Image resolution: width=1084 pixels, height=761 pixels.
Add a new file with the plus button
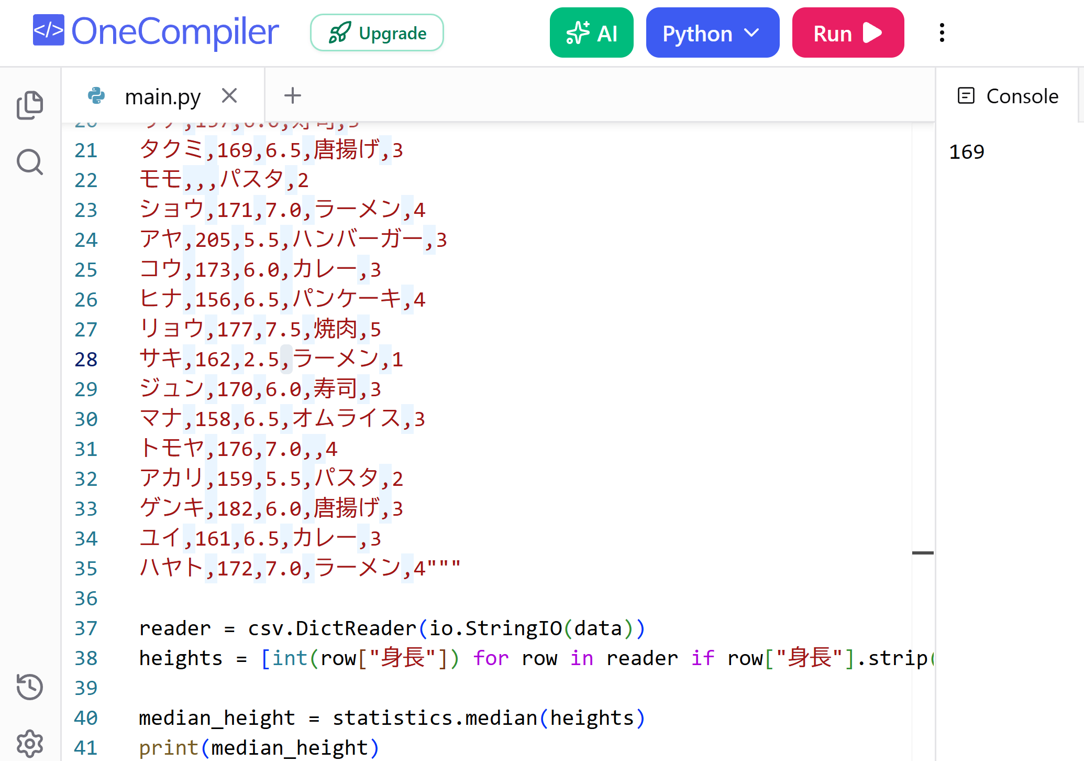(x=292, y=95)
